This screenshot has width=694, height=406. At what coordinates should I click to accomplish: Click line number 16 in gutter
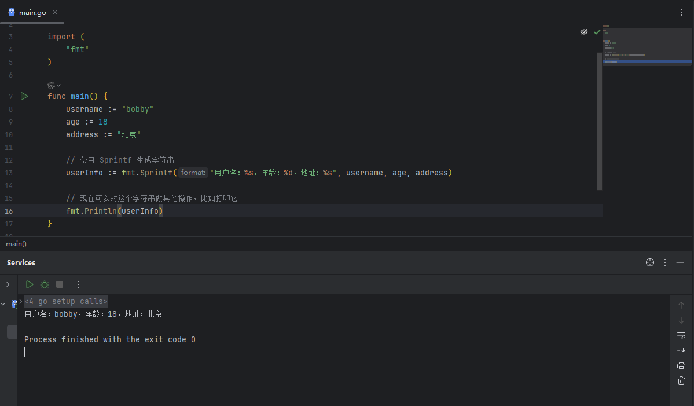point(9,211)
